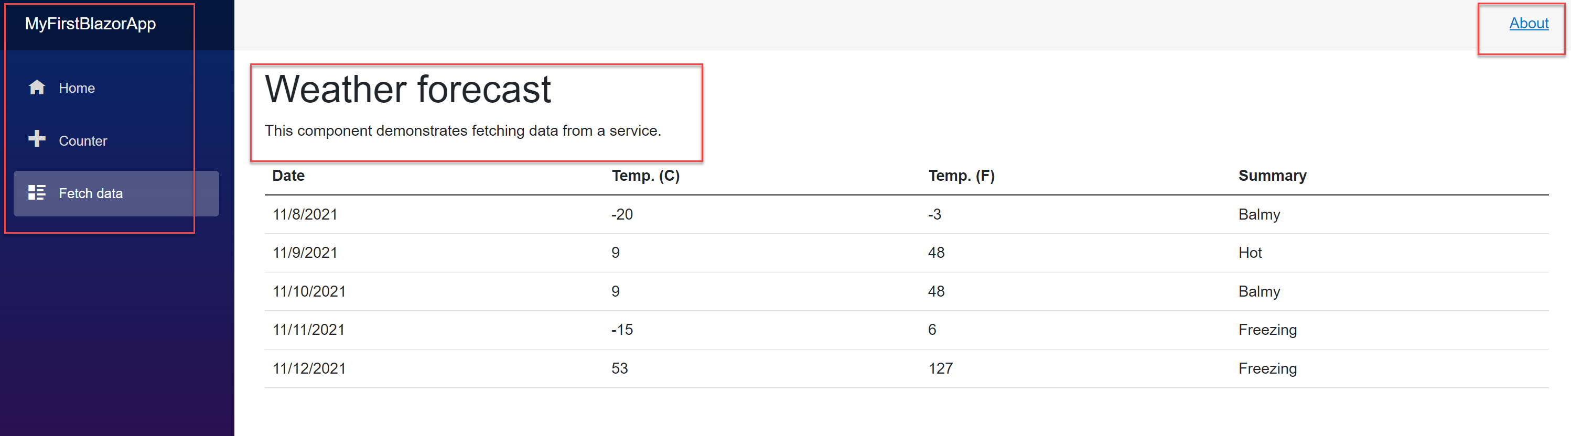This screenshot has width=1571, height=436.
Task: Click the -15 temperature cell
Action: pos(622,330)
